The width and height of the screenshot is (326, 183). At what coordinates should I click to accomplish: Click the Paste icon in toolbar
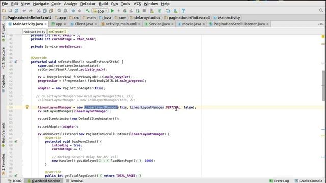click(x=51, y=11)
